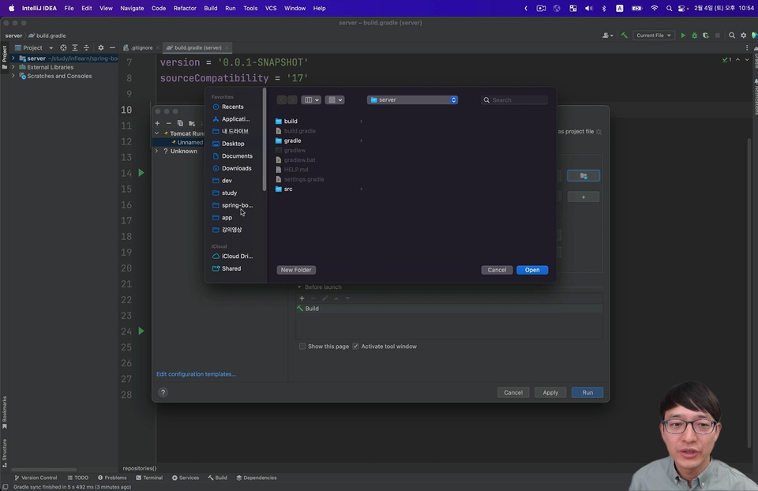The height and width of the screenshot is (491, 758).
Task: Open the Dependencies tool window
Action: point(256,478)
